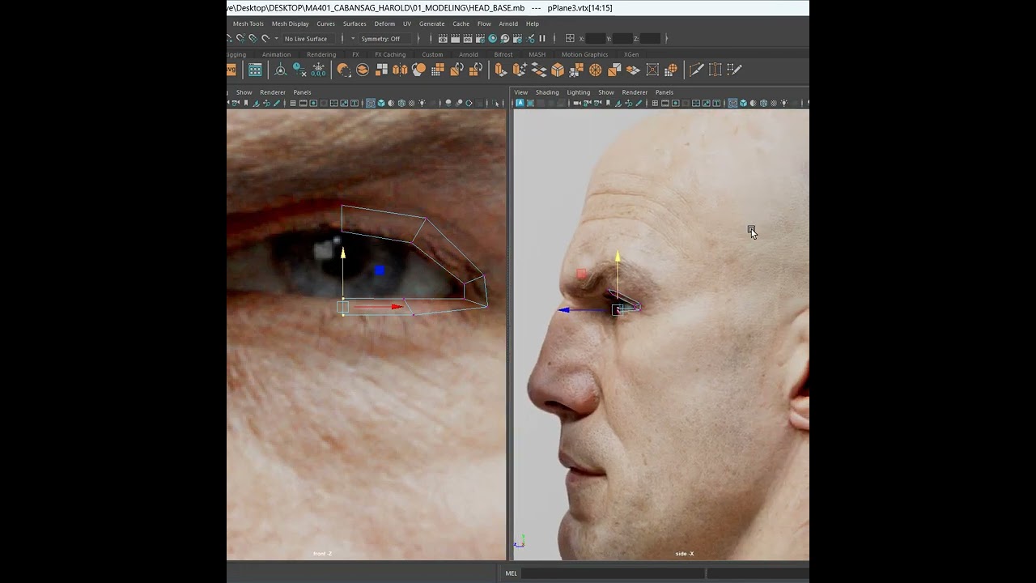Click the Z coordinate input field
Screen dimensions: 1036x583
click(x=650, y=38)
